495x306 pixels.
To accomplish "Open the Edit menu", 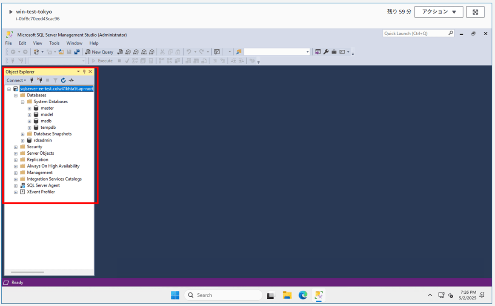I will [x=23, y=43].
